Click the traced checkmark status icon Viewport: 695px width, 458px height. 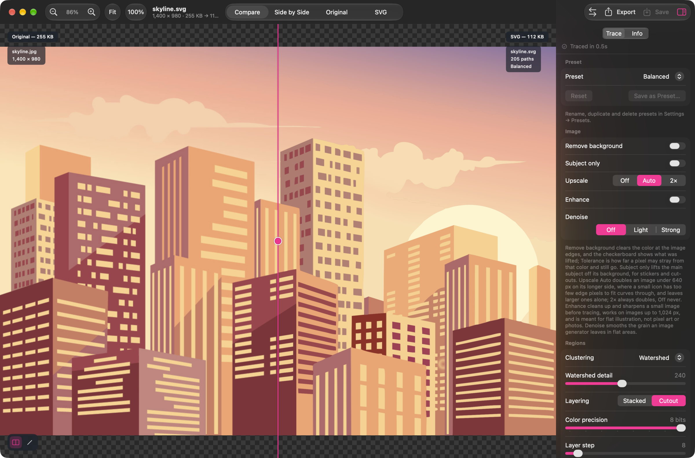click(x=564, y=47)
